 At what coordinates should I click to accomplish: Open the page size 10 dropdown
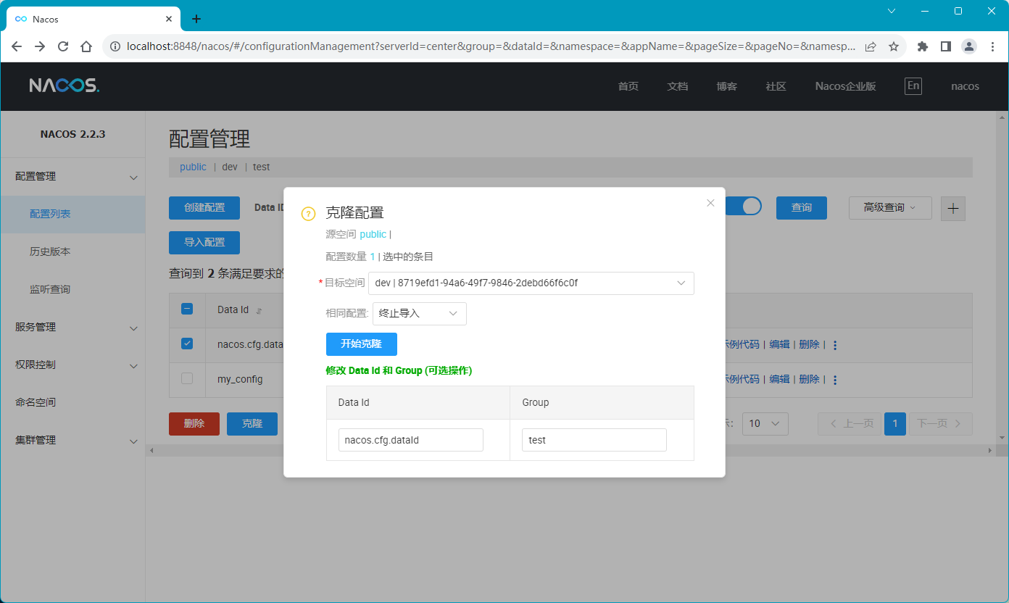point(765,424)
